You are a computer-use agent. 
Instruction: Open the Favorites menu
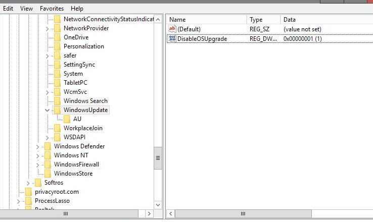coord(52,9)
